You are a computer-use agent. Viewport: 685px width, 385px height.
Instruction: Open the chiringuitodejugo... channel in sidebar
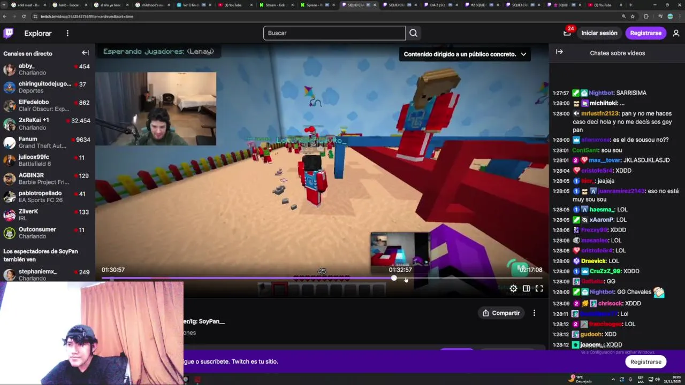click(48, 88)
